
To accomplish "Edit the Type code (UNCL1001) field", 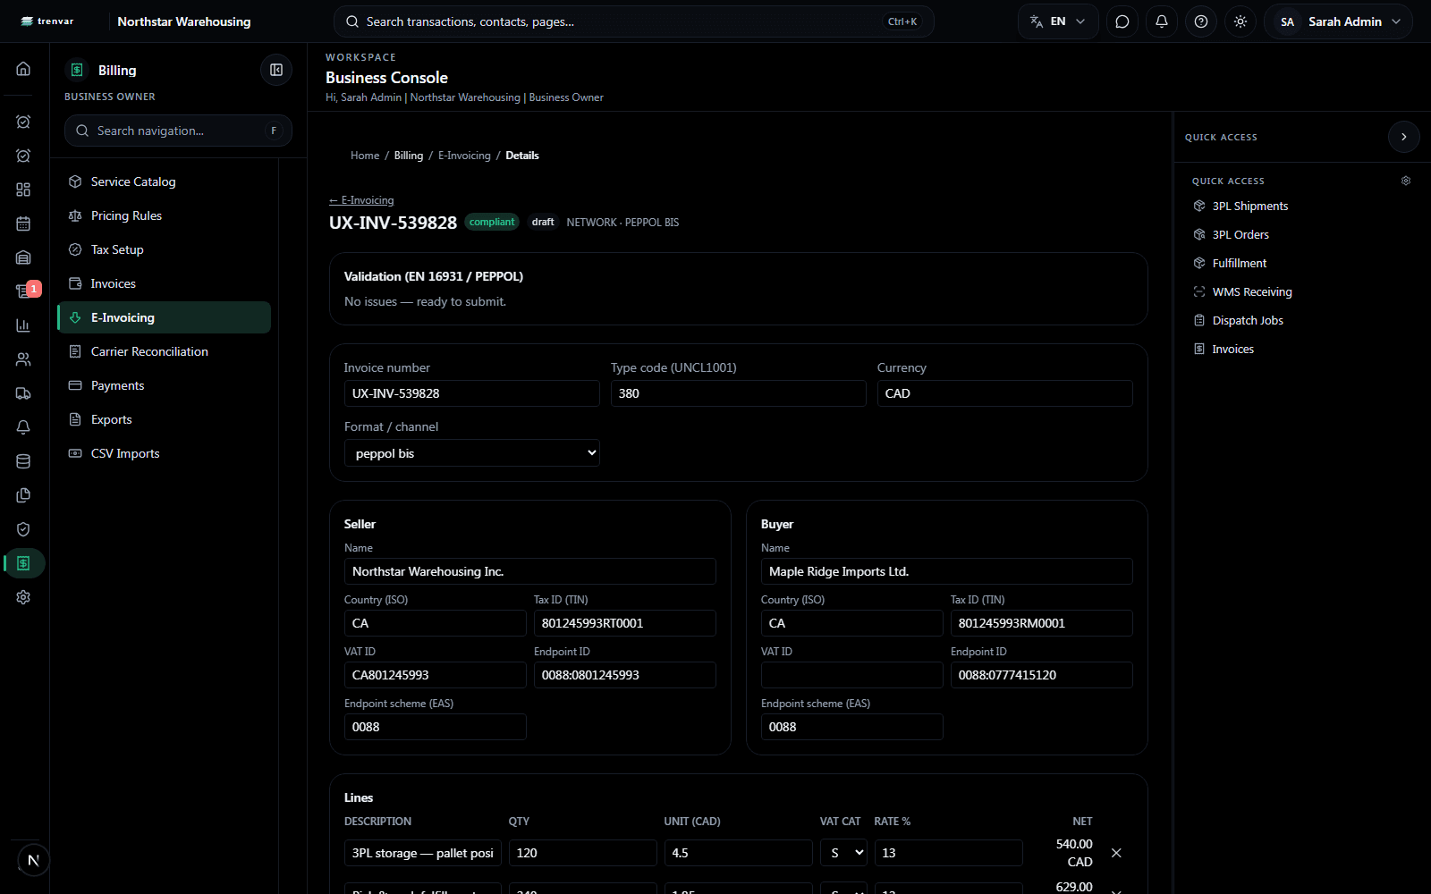I will point(739,393).
